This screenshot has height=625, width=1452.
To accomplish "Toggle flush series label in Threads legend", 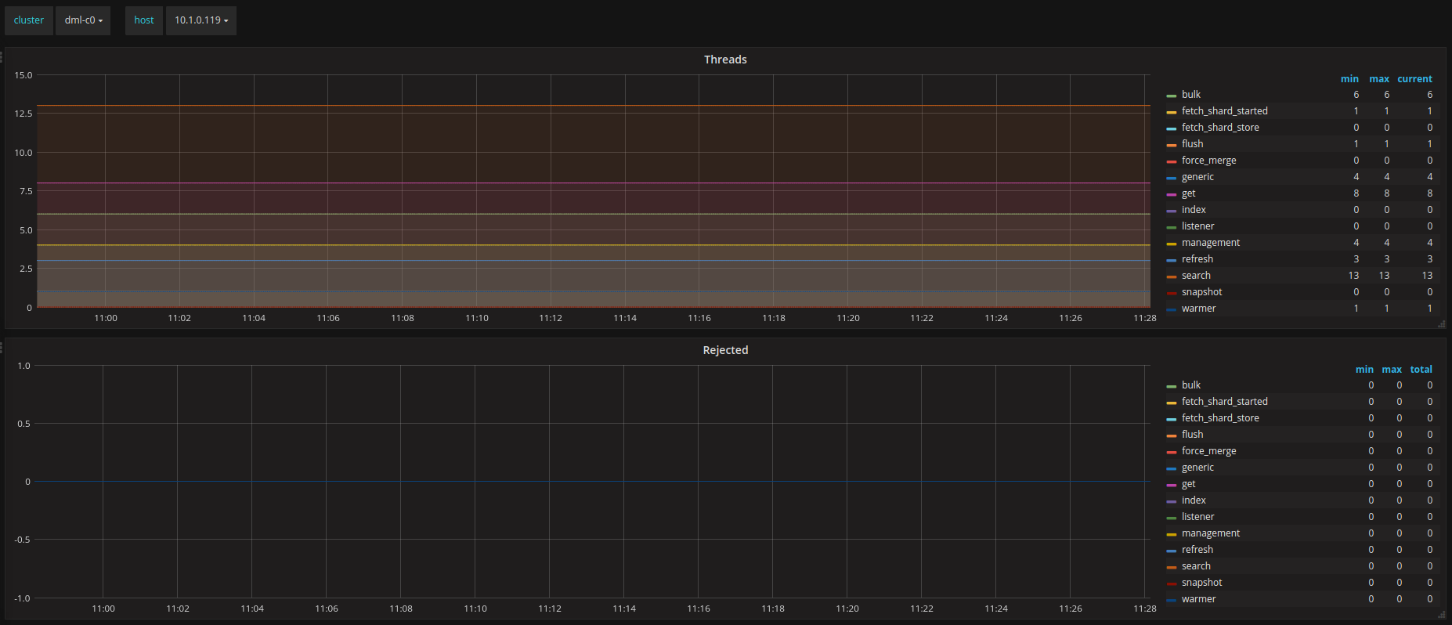I will click(1193, 144).
